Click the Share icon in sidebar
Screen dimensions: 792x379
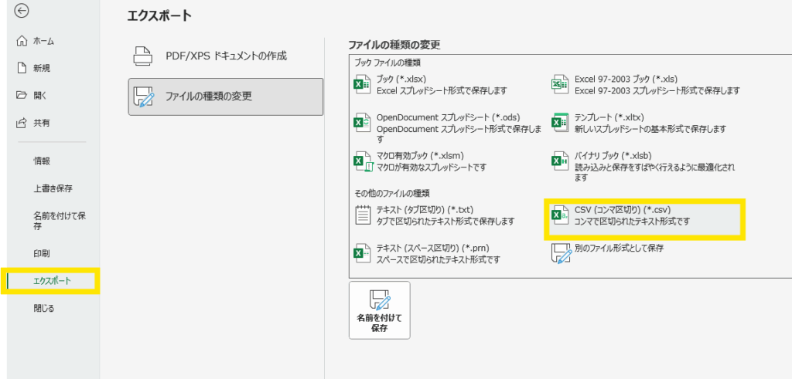tap(21, 123)
